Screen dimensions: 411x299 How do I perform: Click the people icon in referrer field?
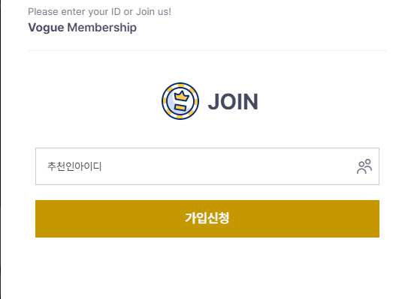click(x=364, y=166)
